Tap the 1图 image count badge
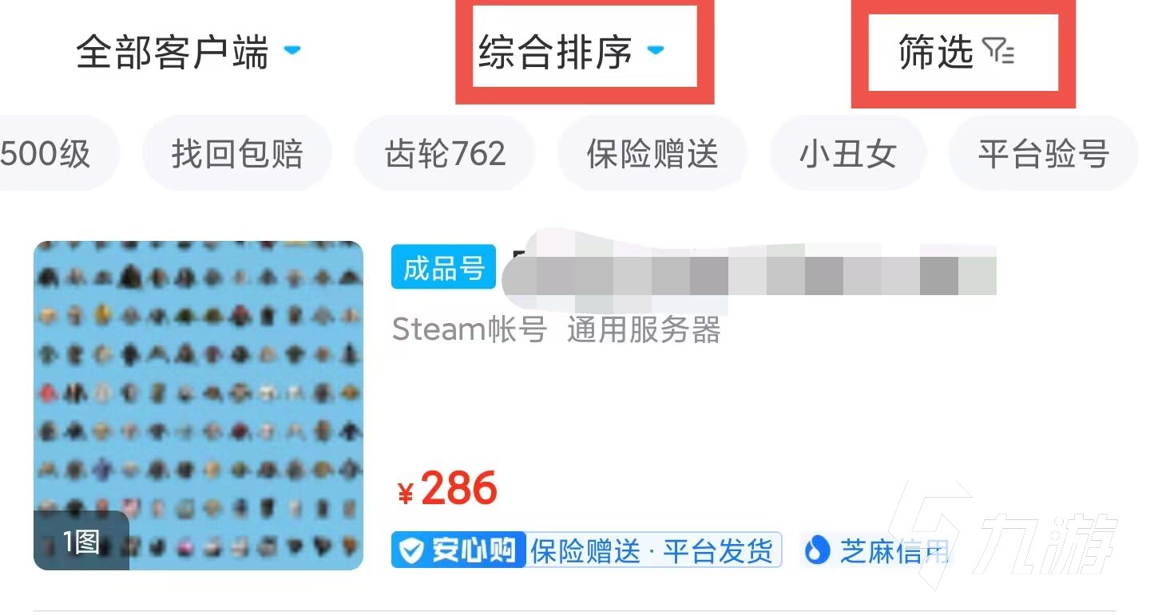 click(81, 542)
